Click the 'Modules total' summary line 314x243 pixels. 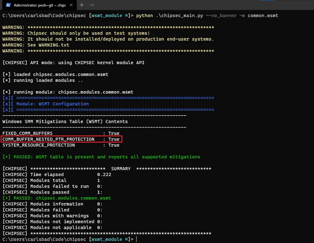pos(51,181)
